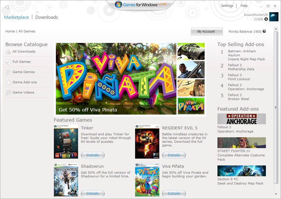
Task: Open Details for Shadowrun
Action: pyautogui.click(x=93, y=194)
